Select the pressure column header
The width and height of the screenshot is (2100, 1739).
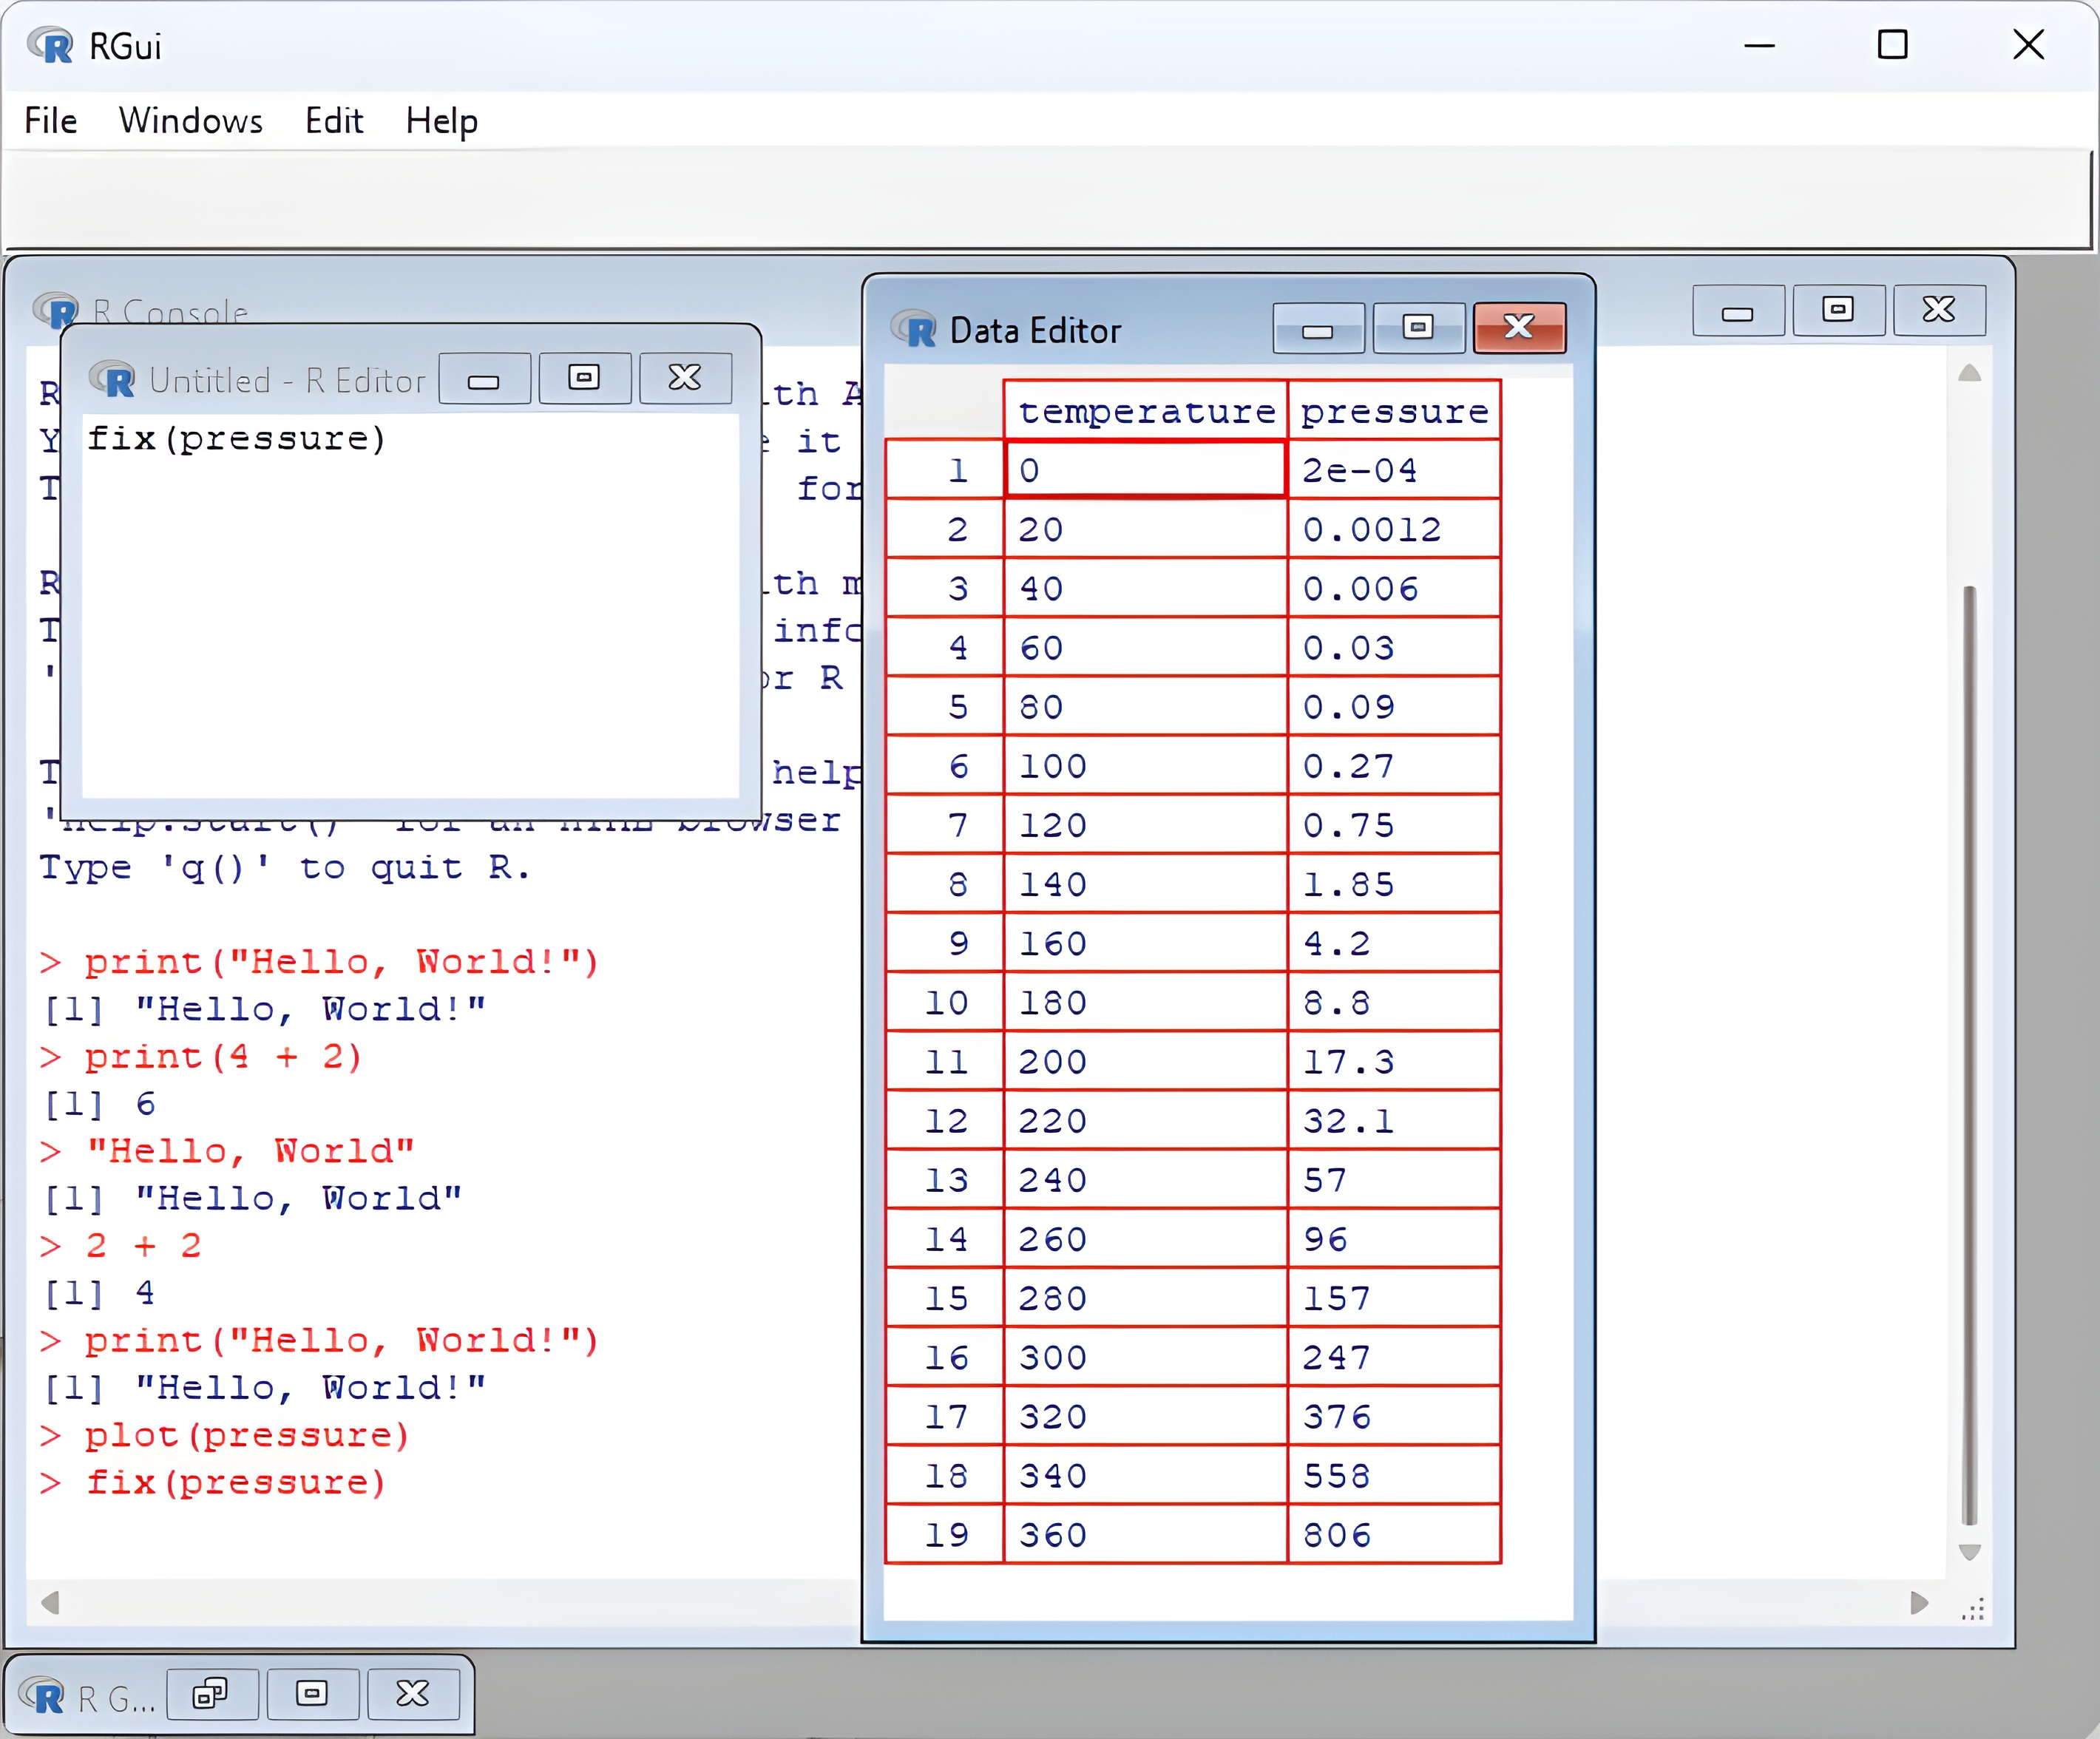click(x=1394, y=411)
